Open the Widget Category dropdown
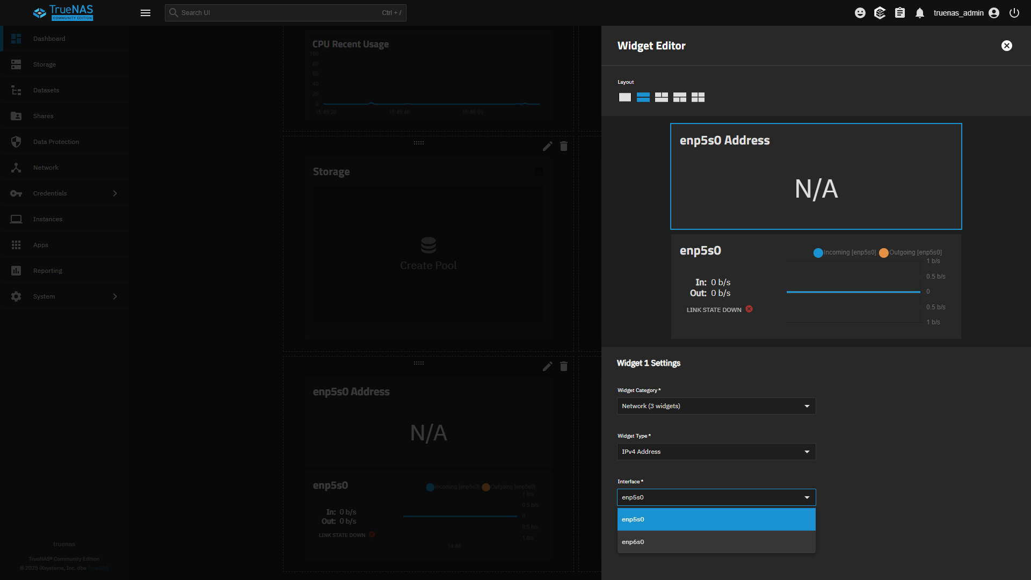Screen dimensions: 1031x580 pyautogui.click(x=716, y=406)
